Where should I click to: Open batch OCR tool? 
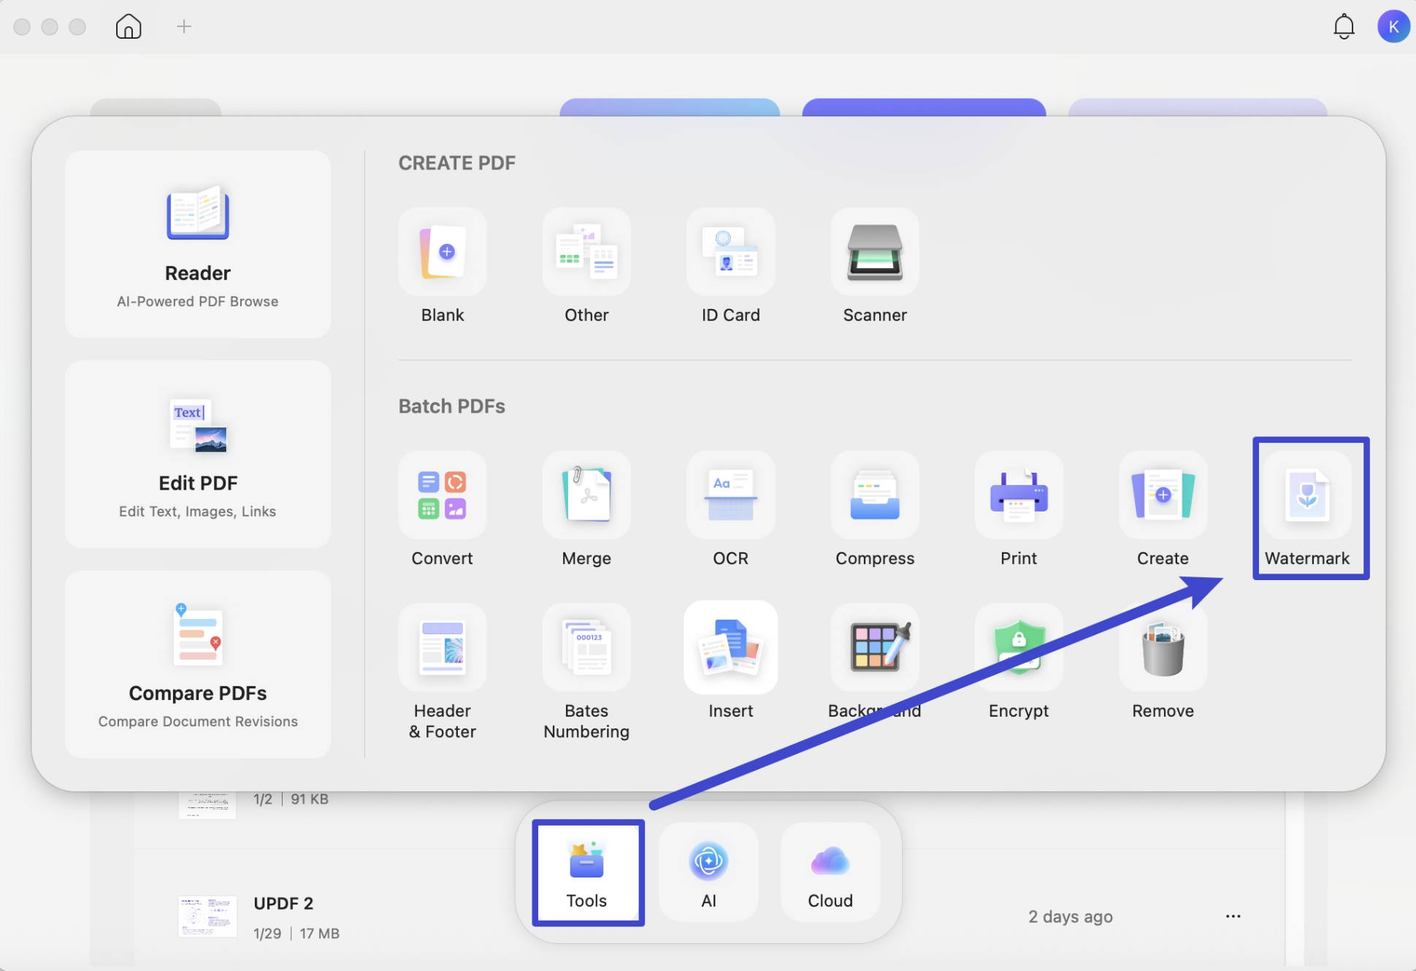pyautogui.click(x=730, y=495)
